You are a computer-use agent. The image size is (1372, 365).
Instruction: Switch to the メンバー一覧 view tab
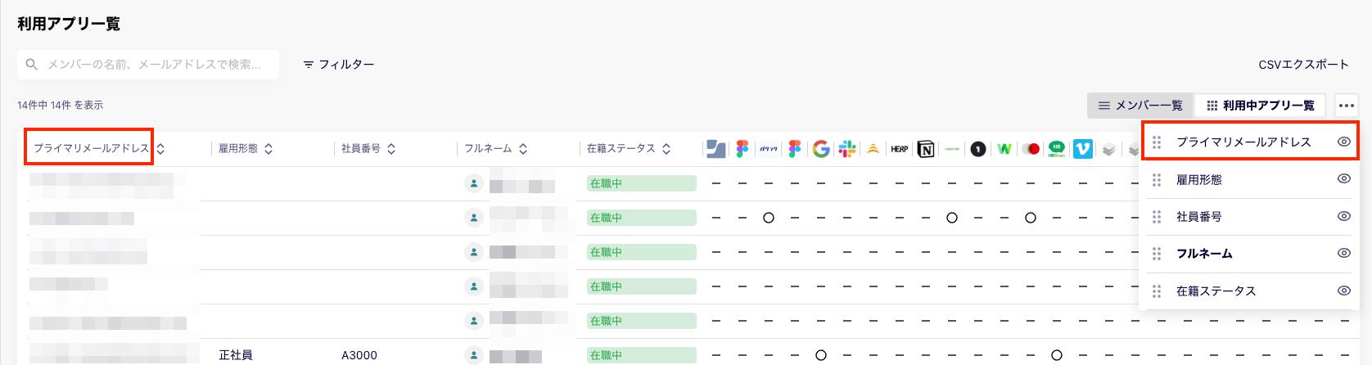[x=1140, y=106]
